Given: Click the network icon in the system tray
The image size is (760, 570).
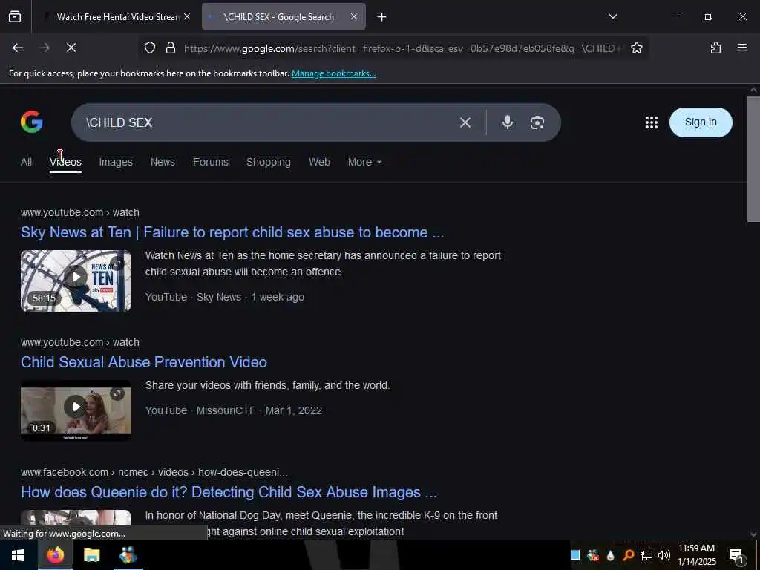Looking at the screenshot, I should [646, 555].
